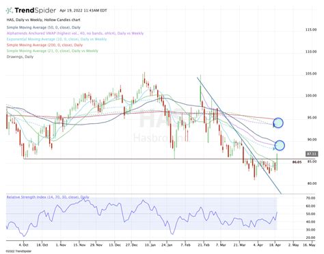The height and width of the screenshot is (254, 324).
Task: Click the 86.05 support level label
Action: point(297,162)
